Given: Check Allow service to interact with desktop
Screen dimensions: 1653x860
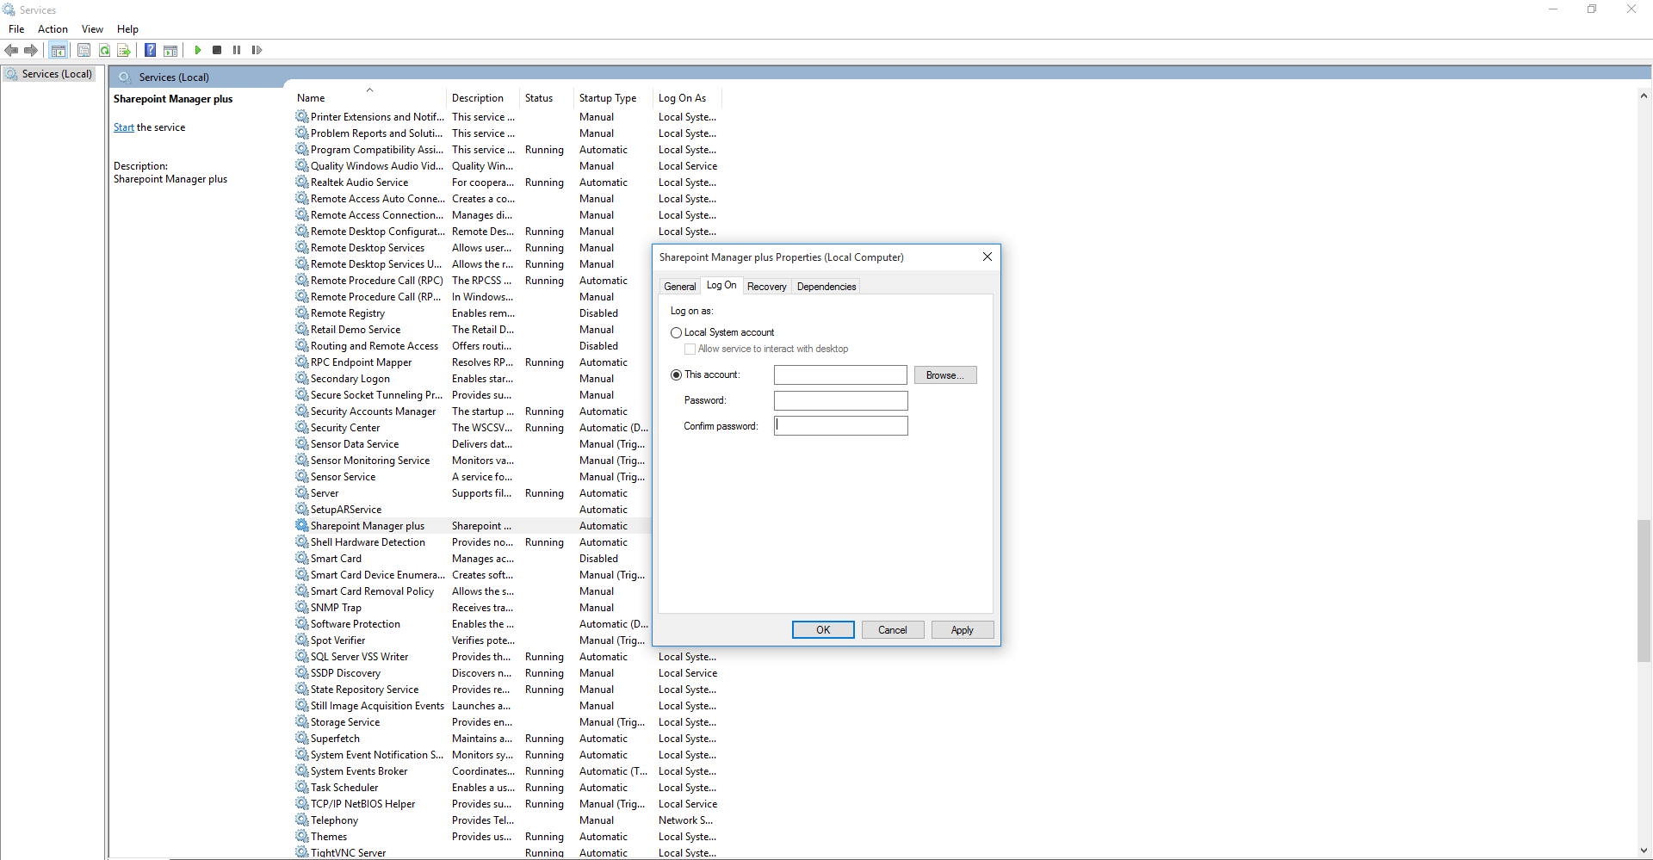Looking at the screenshot, I should click(690, 349).
